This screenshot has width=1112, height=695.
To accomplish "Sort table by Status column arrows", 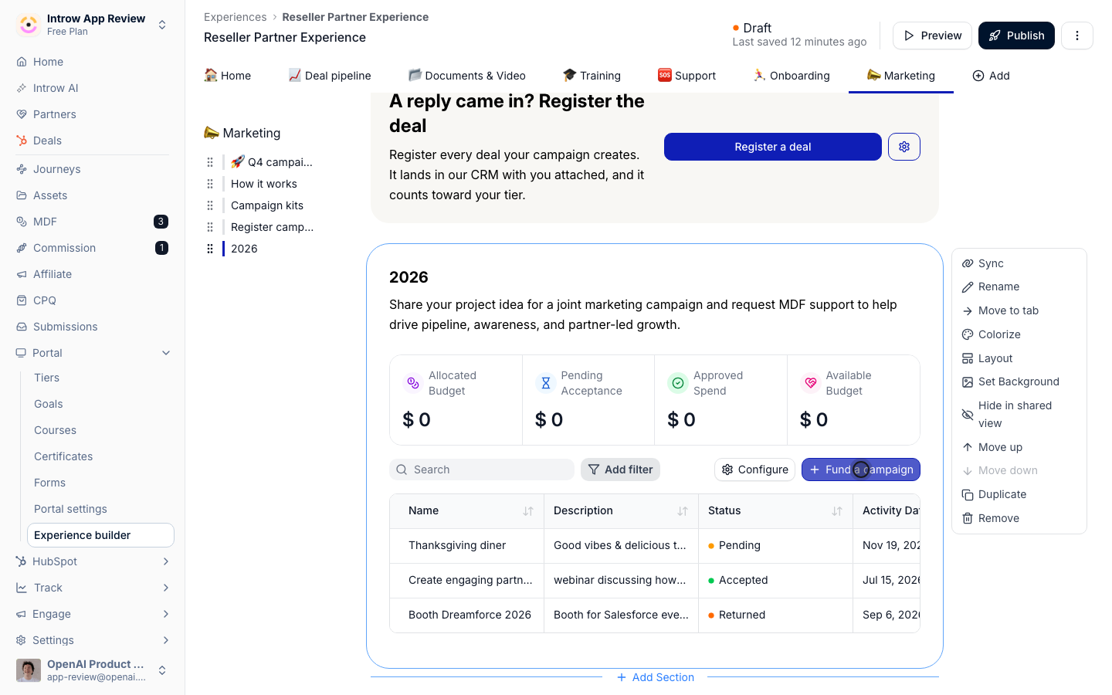I will [837, 511].
